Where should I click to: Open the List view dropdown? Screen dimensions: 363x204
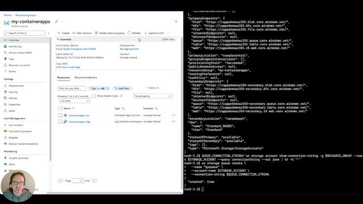click(74, 101)
